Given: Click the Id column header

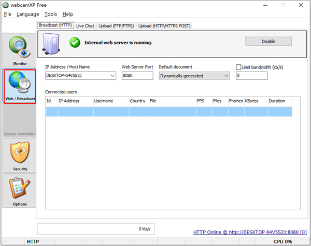Looking at the screenshot, I should click(52, 101).
